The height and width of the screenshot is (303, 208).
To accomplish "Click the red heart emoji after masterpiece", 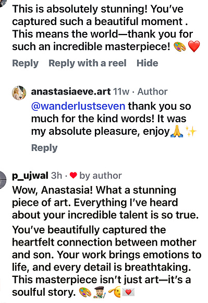I will (x=194, y=46).
